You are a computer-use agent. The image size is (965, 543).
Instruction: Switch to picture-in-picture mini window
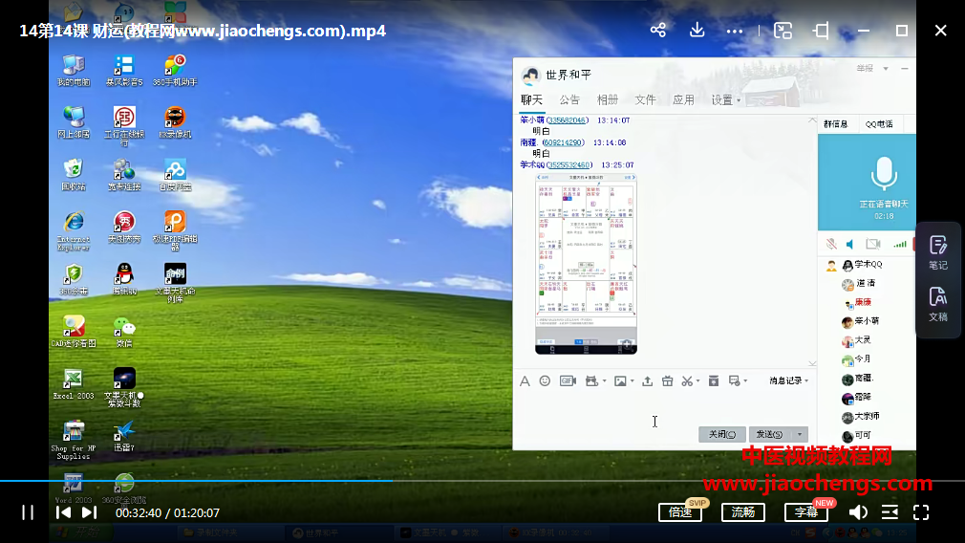[x=783, y=31]
